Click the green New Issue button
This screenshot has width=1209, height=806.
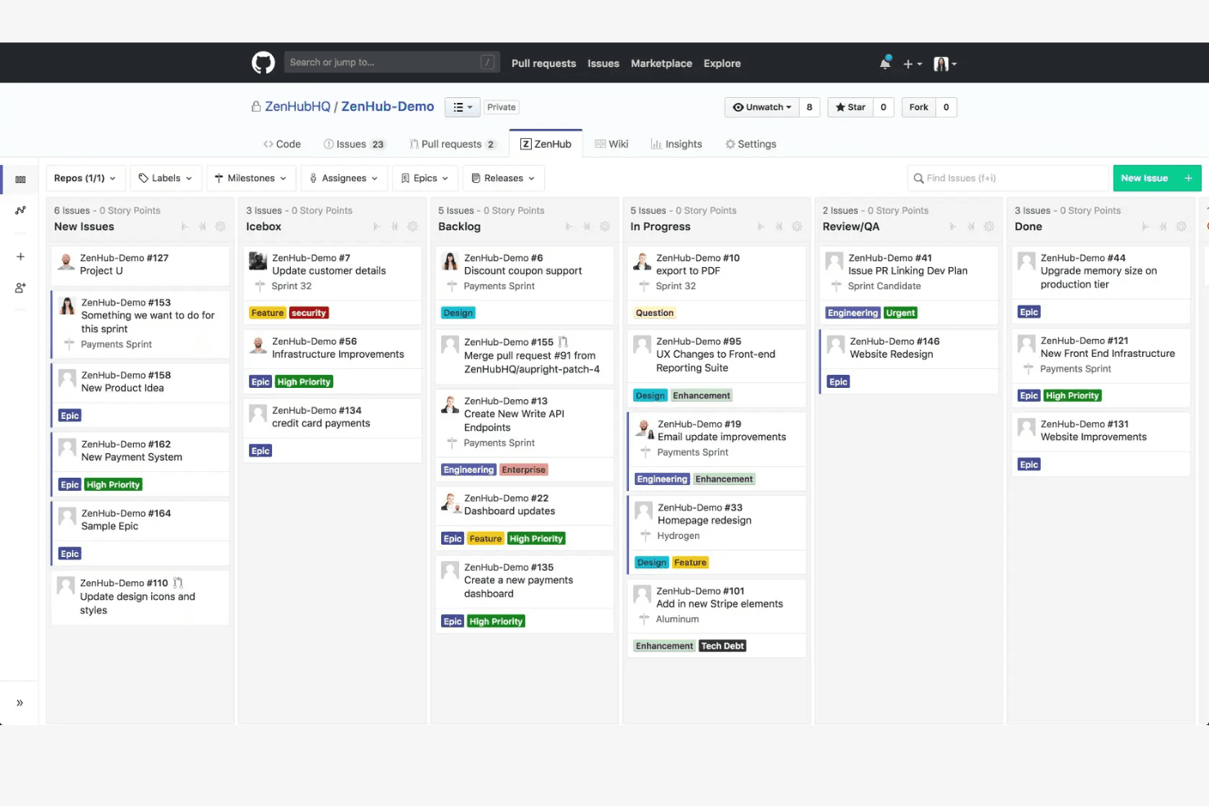(1157, 178)
